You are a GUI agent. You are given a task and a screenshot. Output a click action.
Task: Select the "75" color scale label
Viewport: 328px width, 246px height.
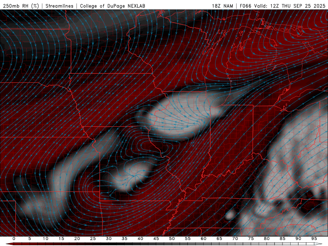[x=251, y=239]
